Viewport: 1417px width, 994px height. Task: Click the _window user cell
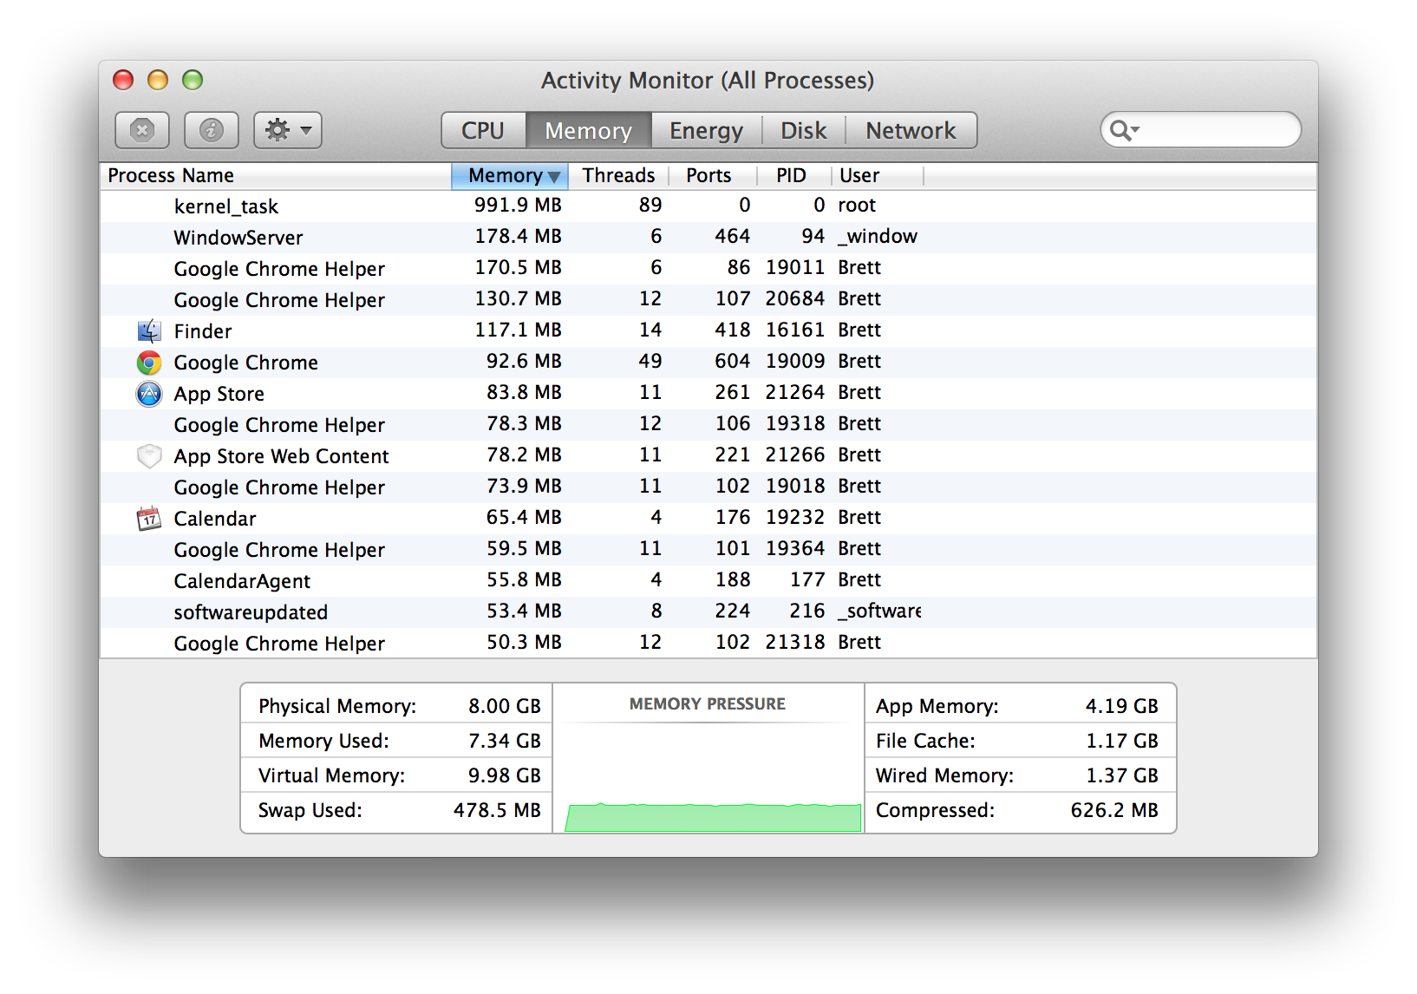pyautogui.click(x=878, y=237)
